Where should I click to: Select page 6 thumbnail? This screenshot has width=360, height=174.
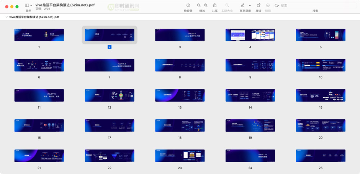39,65
